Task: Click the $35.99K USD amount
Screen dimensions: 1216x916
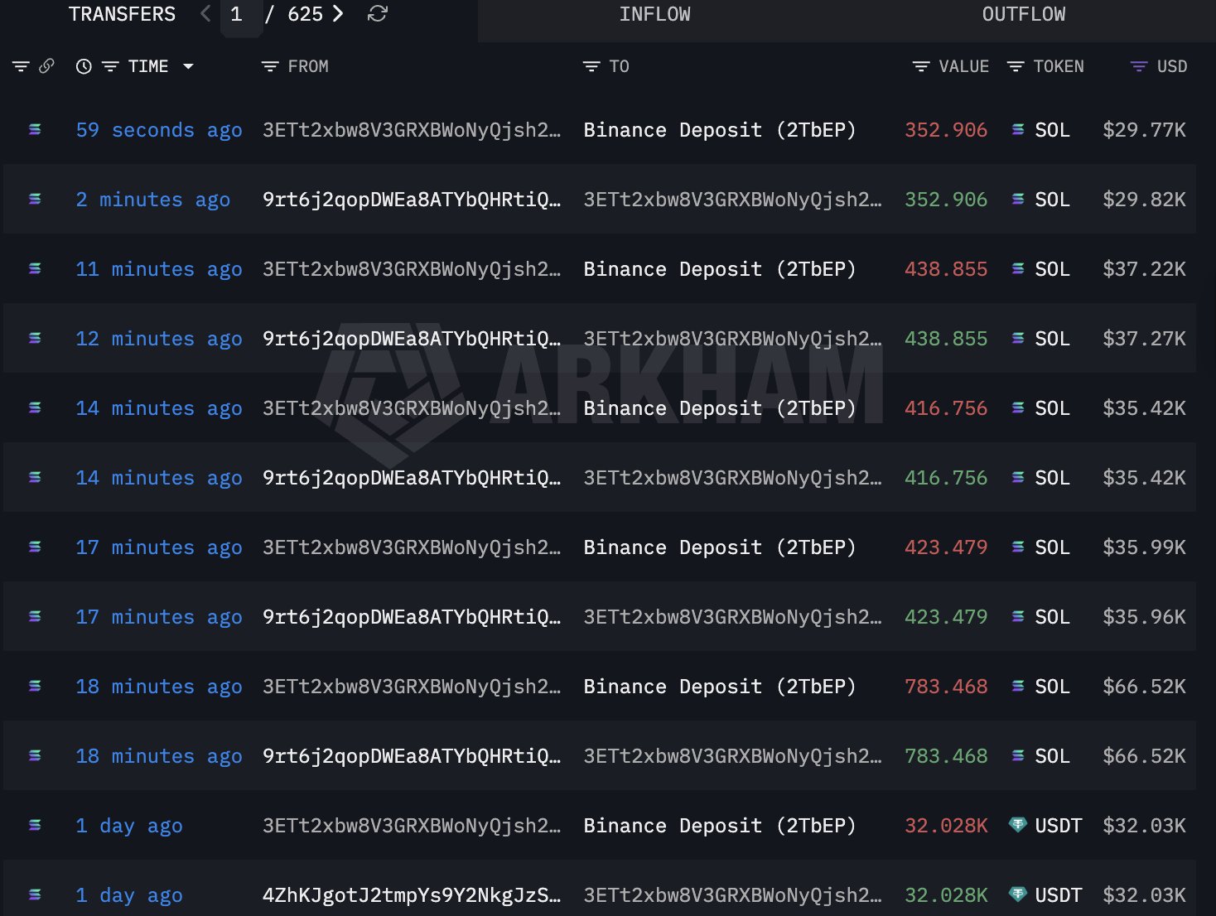Action: (1144, 547)
